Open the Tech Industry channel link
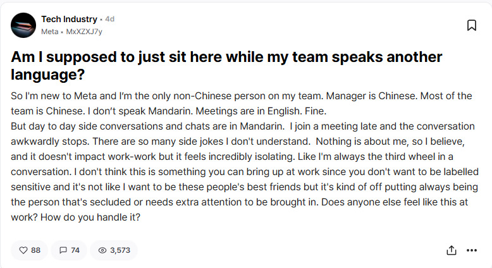This screenshot has height=268, width=492. (69, 20)
